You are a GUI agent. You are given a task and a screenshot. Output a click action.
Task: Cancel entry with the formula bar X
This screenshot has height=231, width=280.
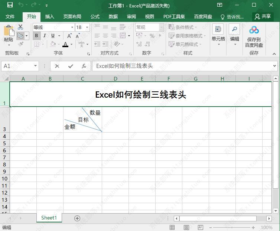[57, 66]
